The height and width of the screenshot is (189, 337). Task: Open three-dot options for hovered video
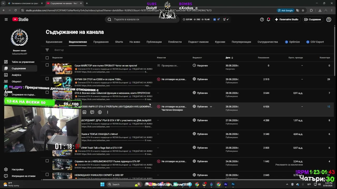(107, 112)
